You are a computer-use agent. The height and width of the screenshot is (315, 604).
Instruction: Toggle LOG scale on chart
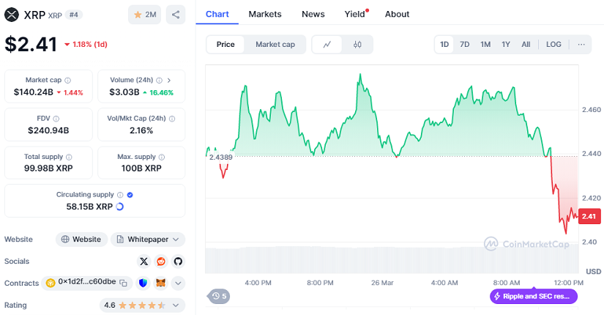point(553,45)
